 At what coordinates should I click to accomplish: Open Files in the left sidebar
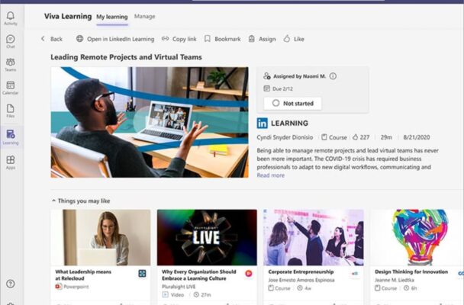[11, 112]
